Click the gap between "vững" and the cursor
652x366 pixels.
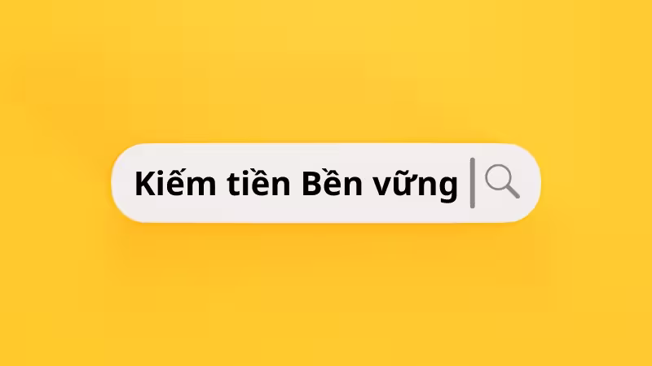point(464,183)
